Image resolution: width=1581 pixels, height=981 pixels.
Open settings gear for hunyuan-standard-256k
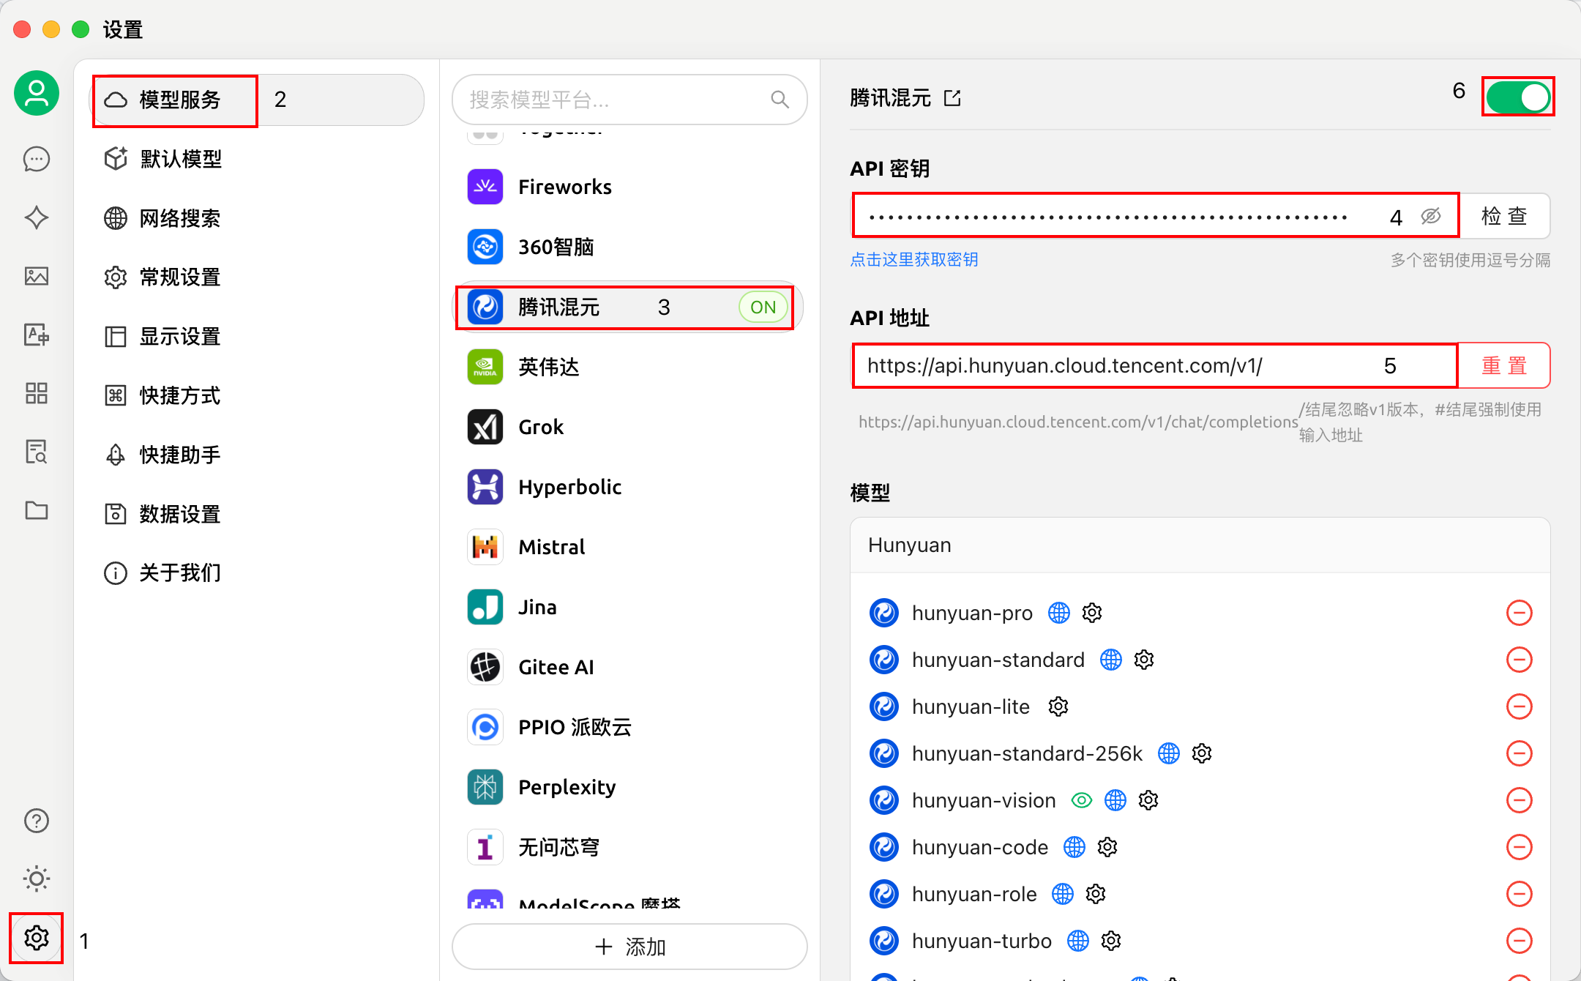click(1202, 753)
